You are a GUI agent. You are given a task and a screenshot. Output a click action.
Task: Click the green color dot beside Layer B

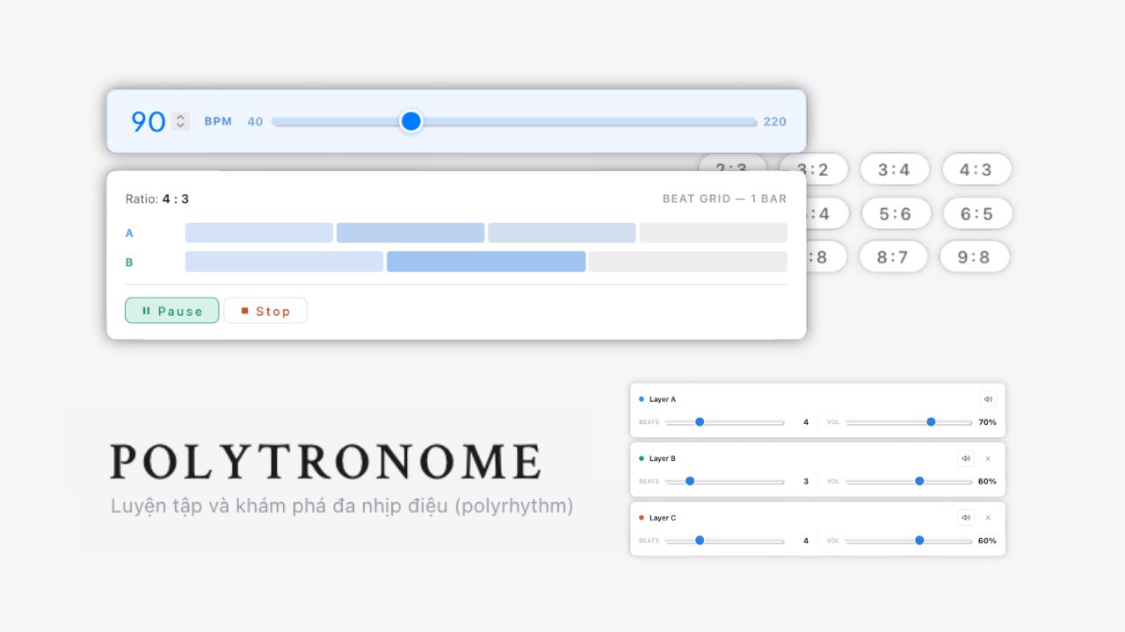click(x=642, y=458)
